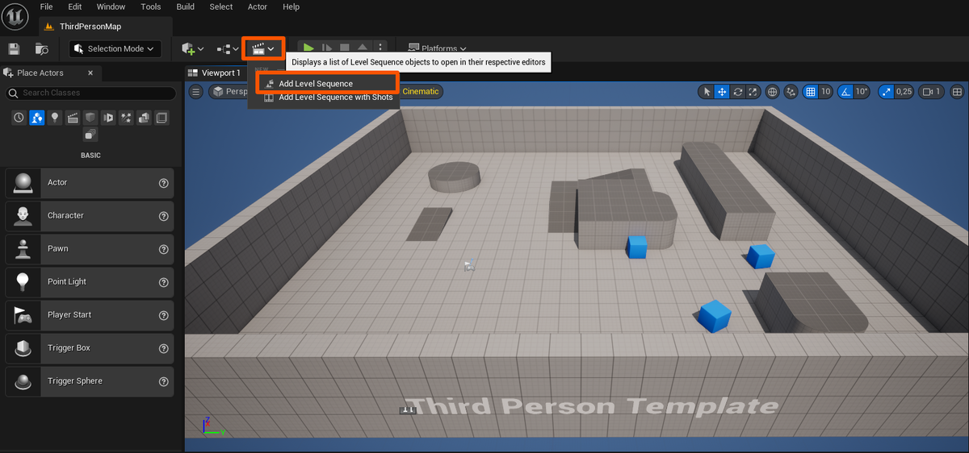Select the Point Light item
Viewport: 969px width, 453px height.
point(90,282)
